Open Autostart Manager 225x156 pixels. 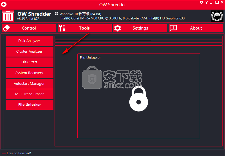pyautogui.click(x=30, y=84)
